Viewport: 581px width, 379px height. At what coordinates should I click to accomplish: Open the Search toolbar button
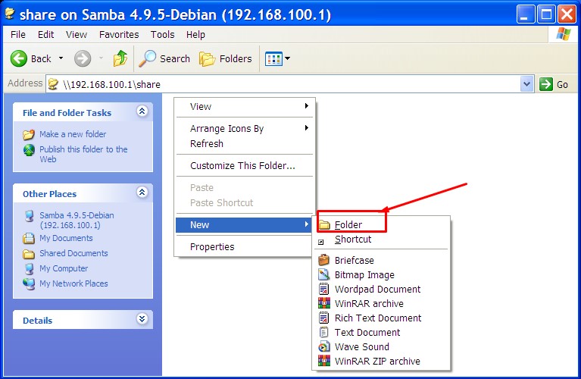165,58
